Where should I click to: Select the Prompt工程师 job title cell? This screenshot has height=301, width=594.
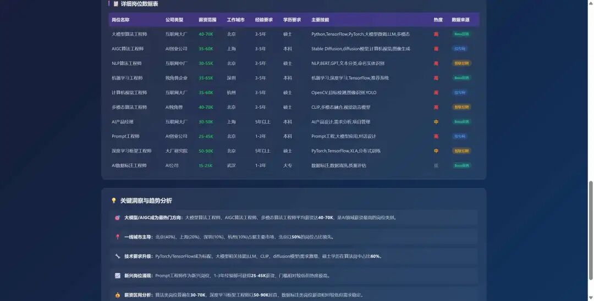(x=125, y=136)
